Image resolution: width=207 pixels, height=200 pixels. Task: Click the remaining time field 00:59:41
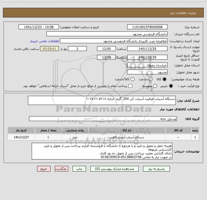[x=49, y=49]
